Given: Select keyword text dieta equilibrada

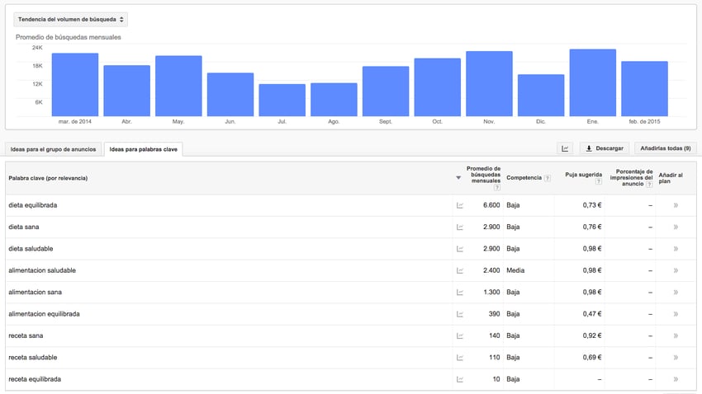Looking at the screenshot, I should click(x=33, y=205).
